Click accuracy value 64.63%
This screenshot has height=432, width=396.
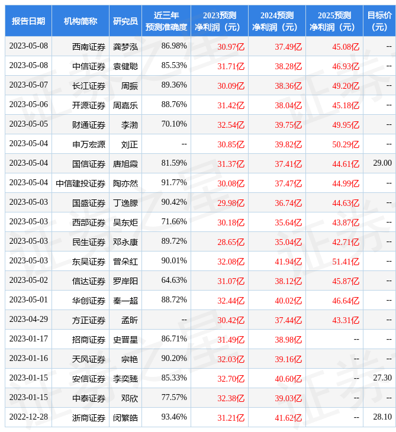(174, 280)
